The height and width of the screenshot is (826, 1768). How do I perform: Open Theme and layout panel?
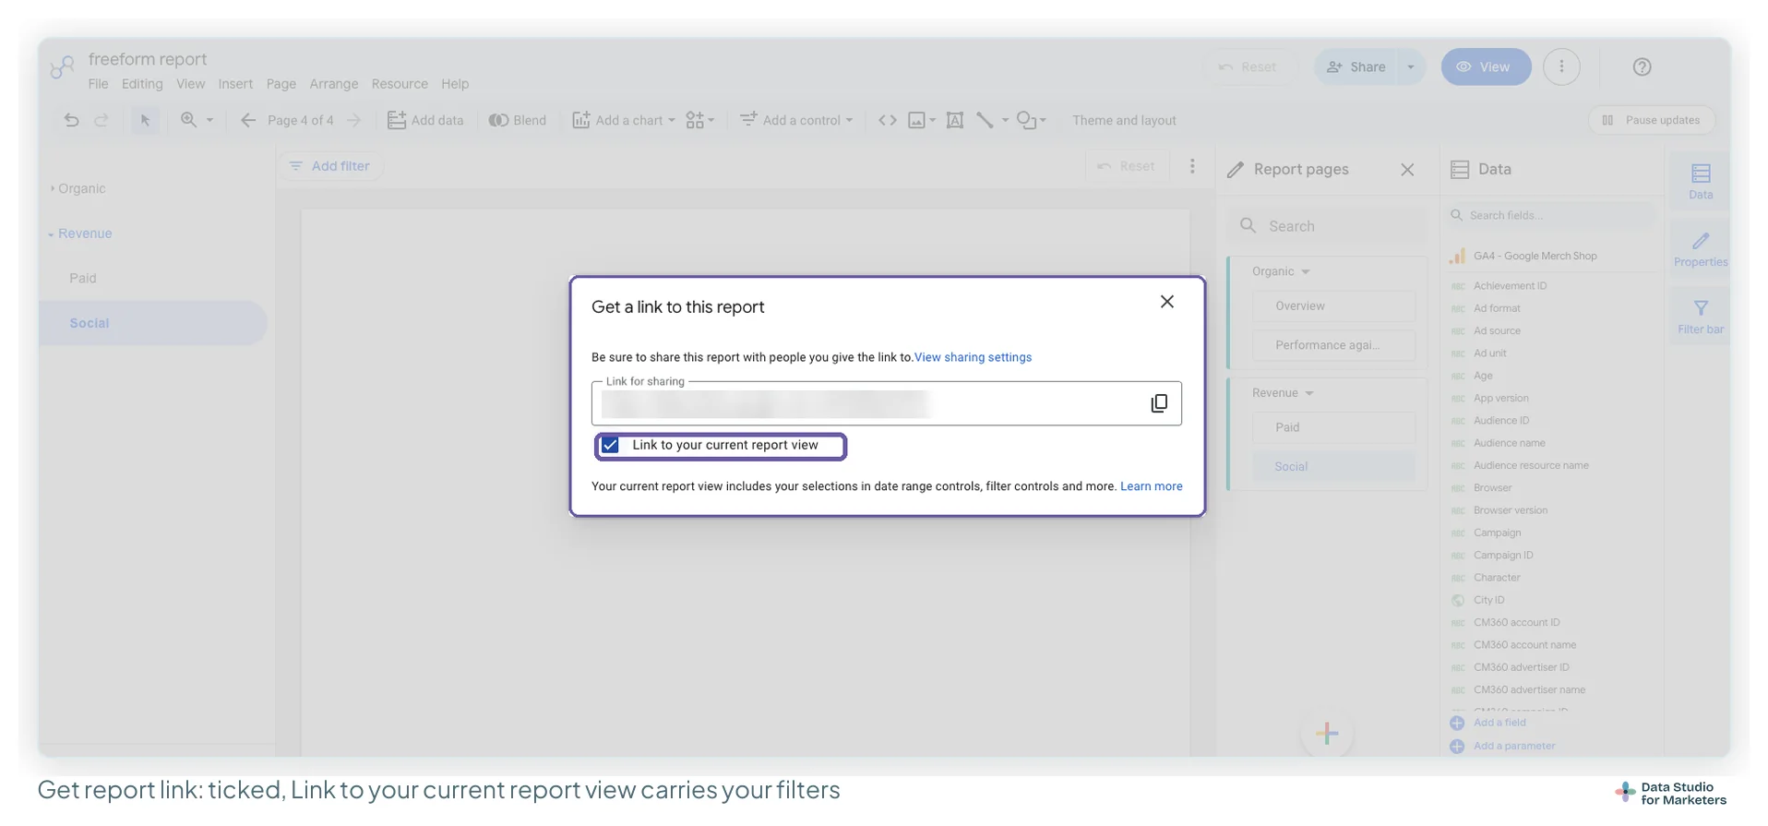coord(1124,120)
